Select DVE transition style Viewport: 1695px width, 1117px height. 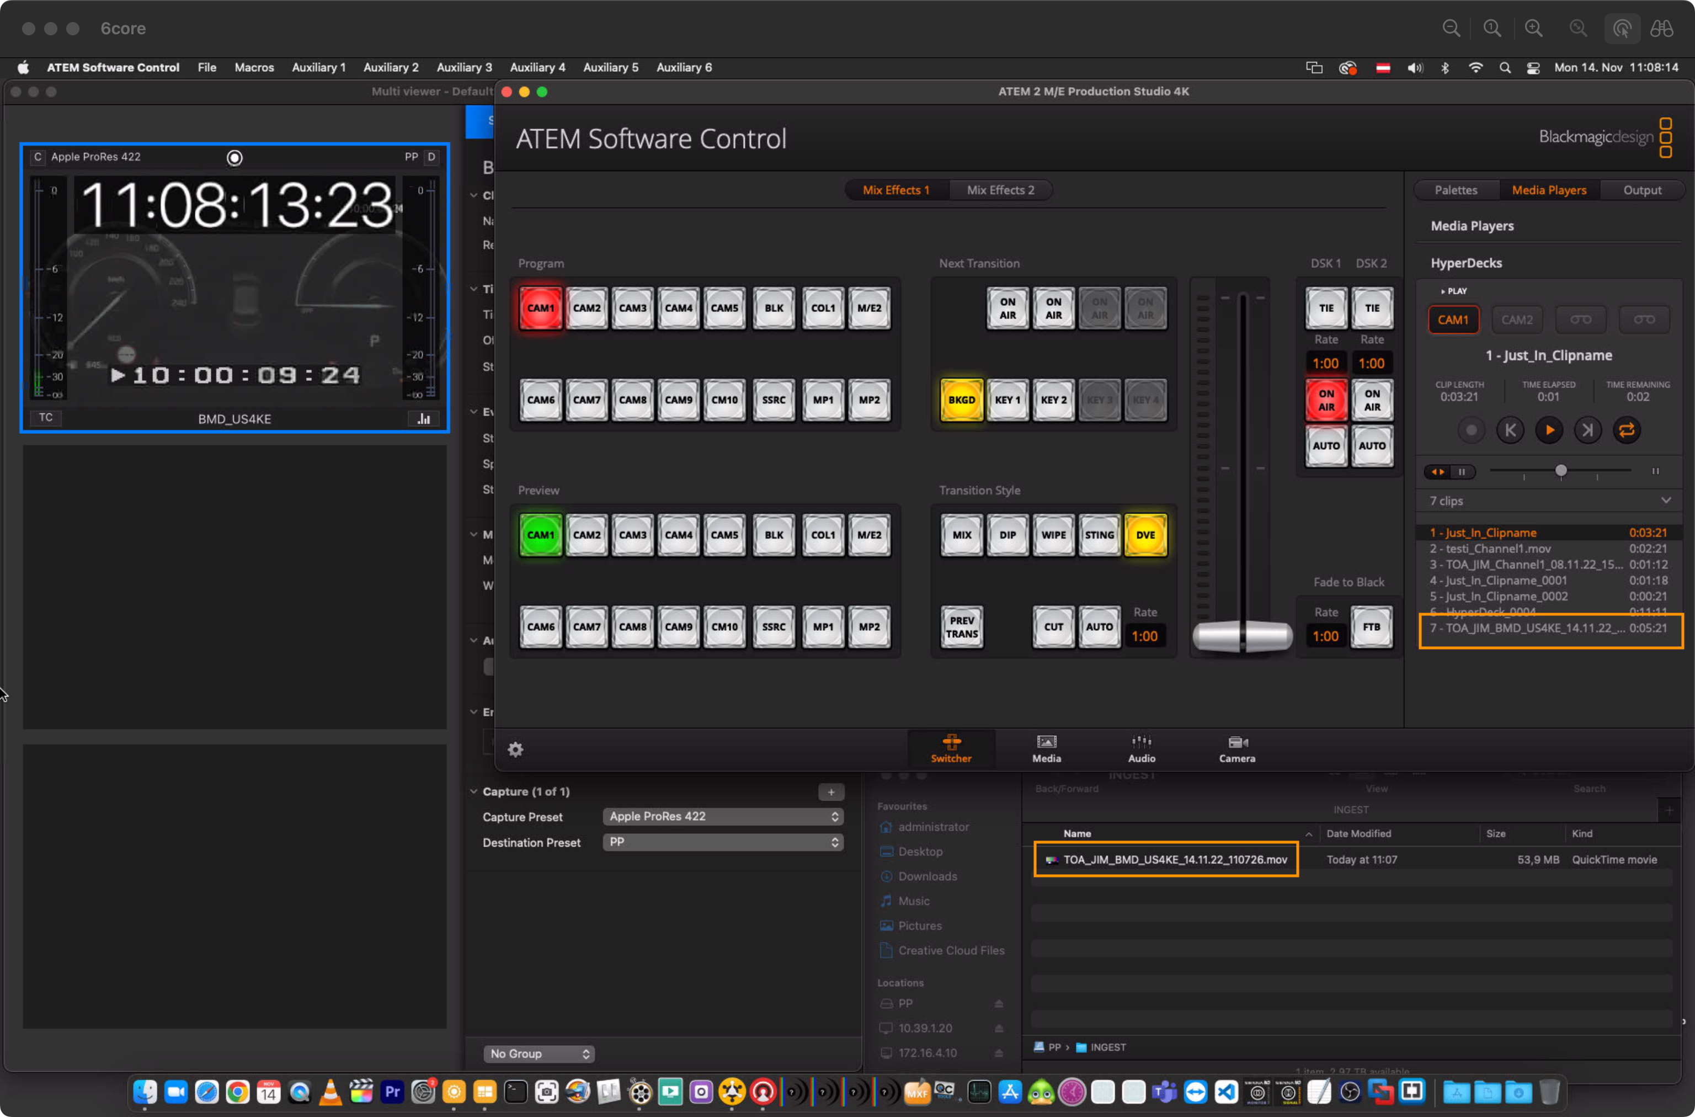coord(1145,535)
